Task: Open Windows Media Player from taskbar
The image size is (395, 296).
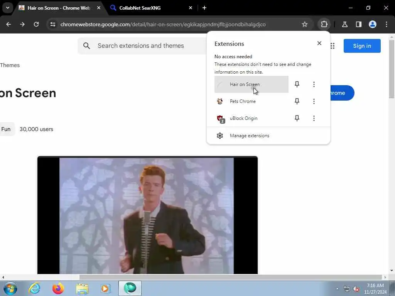Action: coord(106,288)
